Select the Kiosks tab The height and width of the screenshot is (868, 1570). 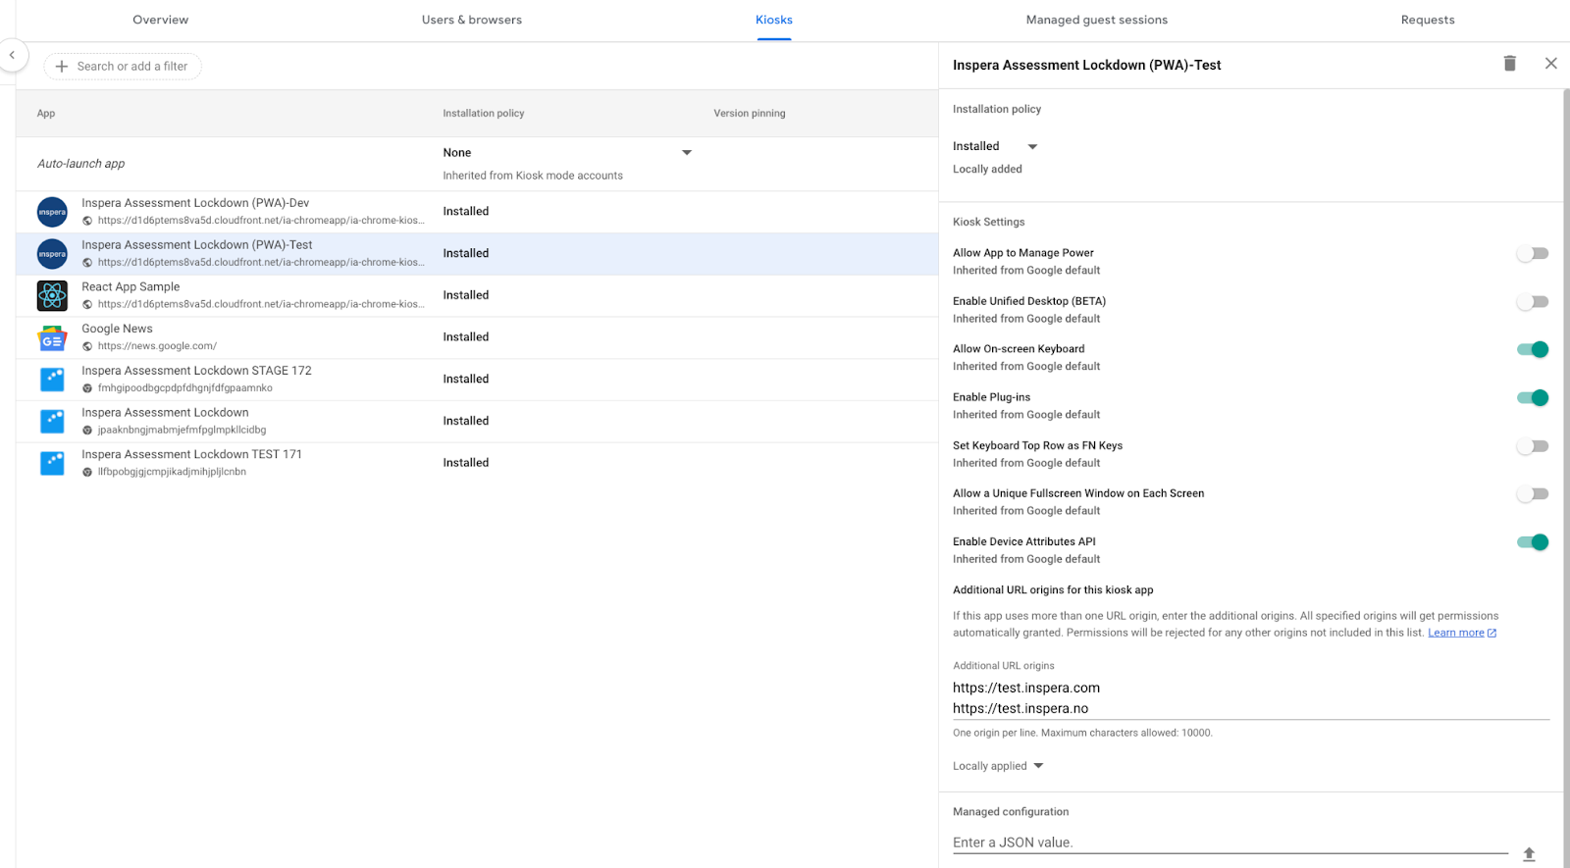(774, 20)
